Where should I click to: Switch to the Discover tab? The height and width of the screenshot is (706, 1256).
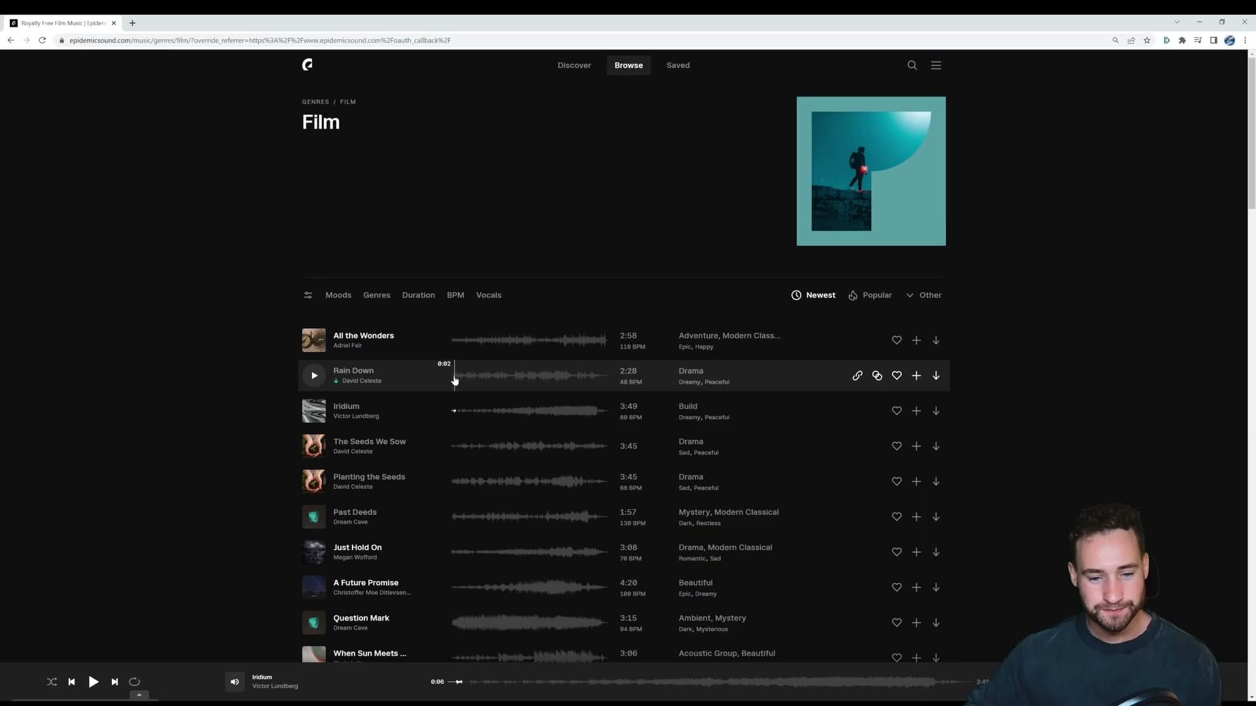click(x=574, y=65)
